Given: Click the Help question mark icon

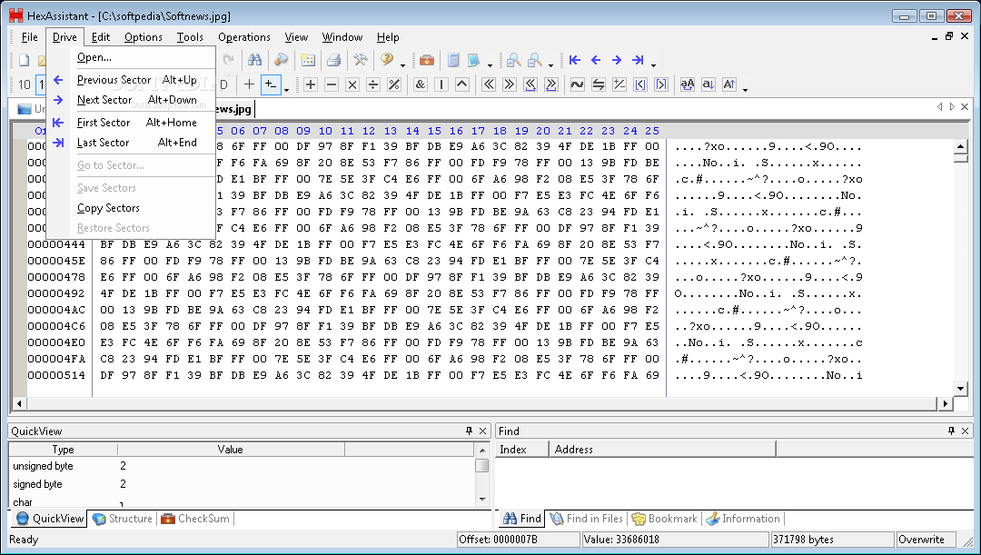Looking at the screenshot, I should 387,60.
